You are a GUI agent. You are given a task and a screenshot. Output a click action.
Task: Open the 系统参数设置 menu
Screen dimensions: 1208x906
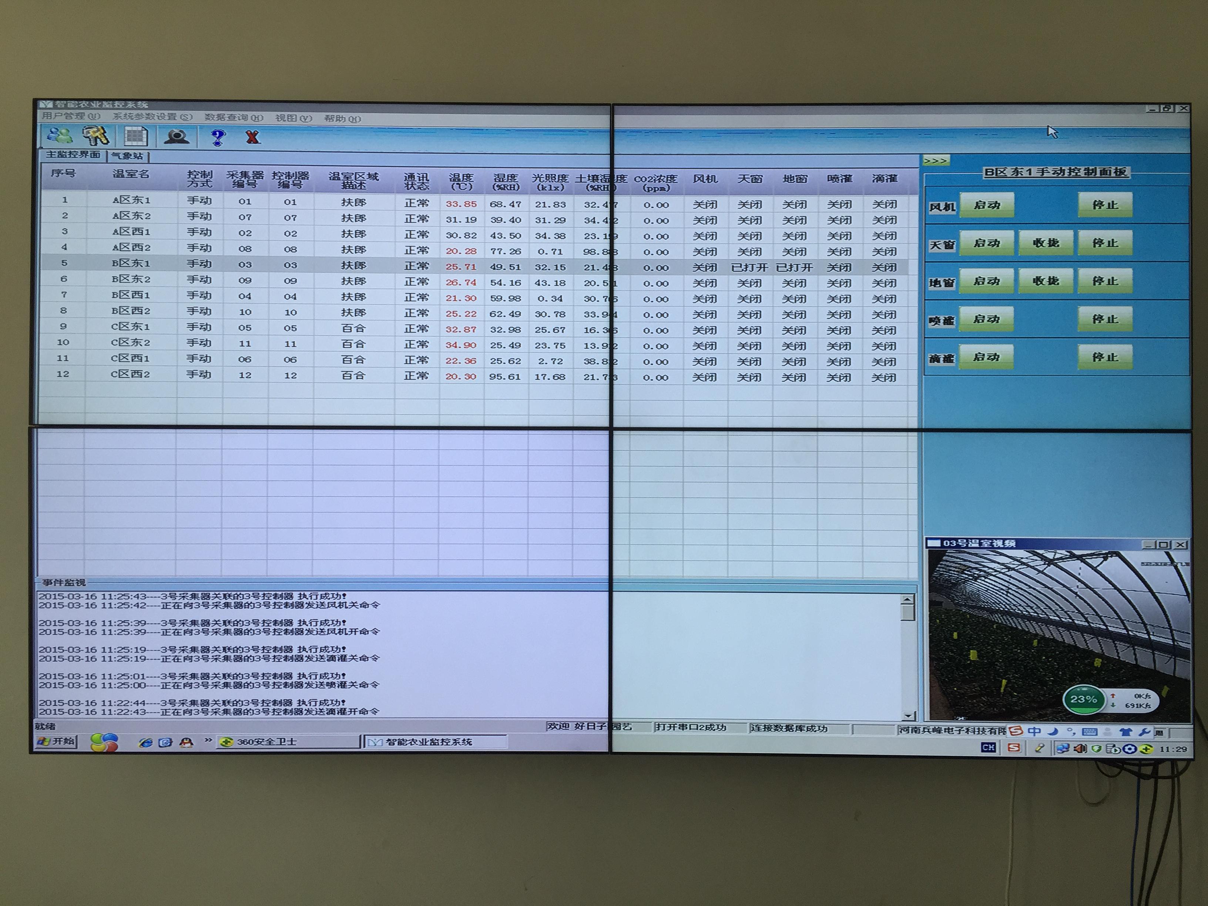coord(152,117)
